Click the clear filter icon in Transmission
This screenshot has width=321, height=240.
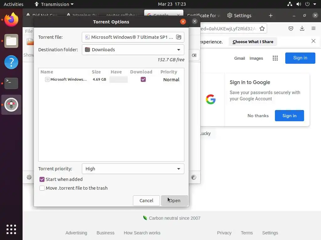pos(194,55)
